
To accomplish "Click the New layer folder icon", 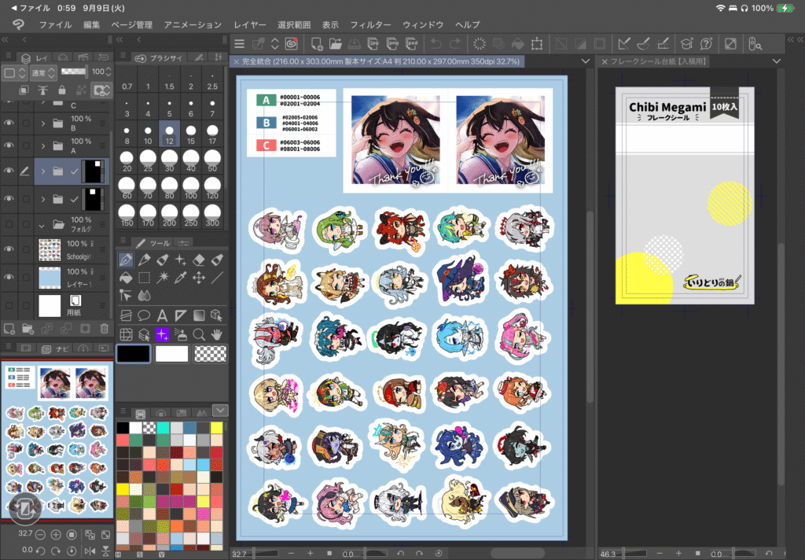I will 28,328.
